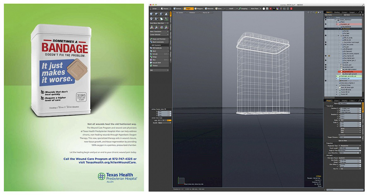
Task: Activate the Smooth Shift tool
Action: pyautogui.click(x=159, y=63)
